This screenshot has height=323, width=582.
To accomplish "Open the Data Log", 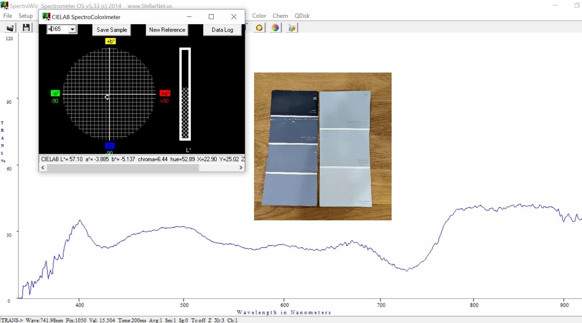I will 222,30.
